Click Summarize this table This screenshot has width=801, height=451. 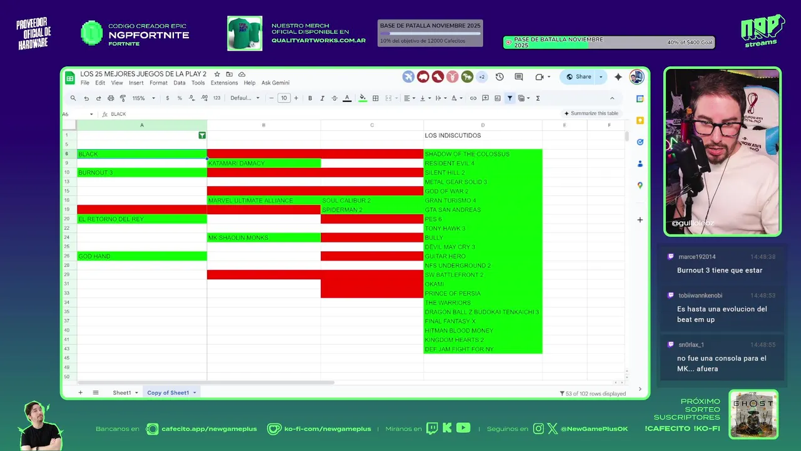(x=591, y=113)
